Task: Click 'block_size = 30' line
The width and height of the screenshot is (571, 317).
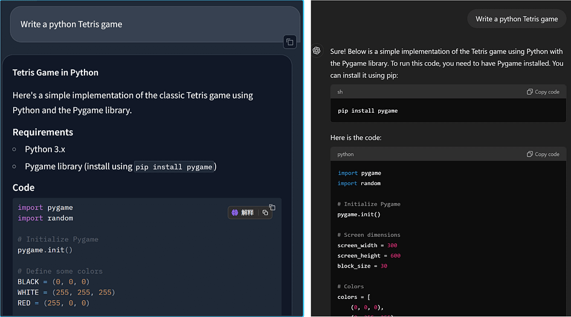Action: (362, 266)
